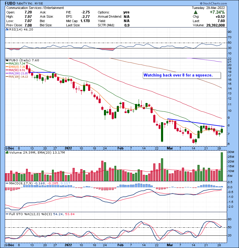
Task: Click the Options yes value
Action: [126, 12]
